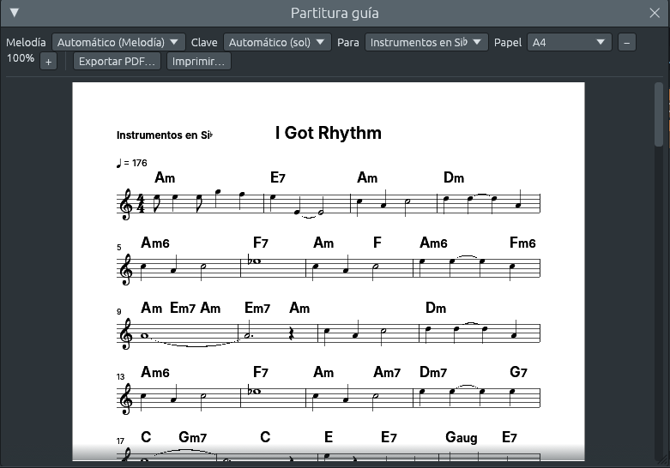
Task: Close the Partitura guía window
Action: coord(655,13)
